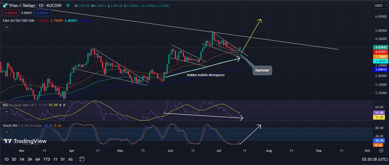
Task: Switch to the YTD time range
Action: [46, 159]
